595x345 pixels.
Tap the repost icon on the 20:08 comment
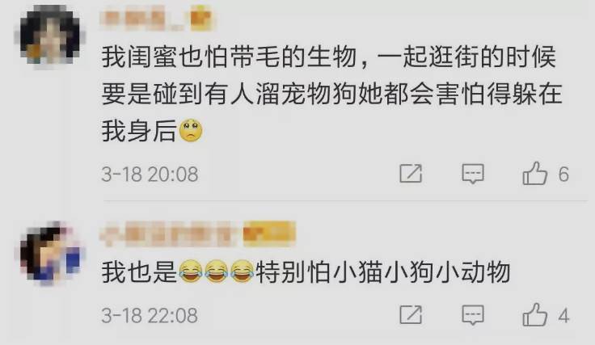coord(411,174)
